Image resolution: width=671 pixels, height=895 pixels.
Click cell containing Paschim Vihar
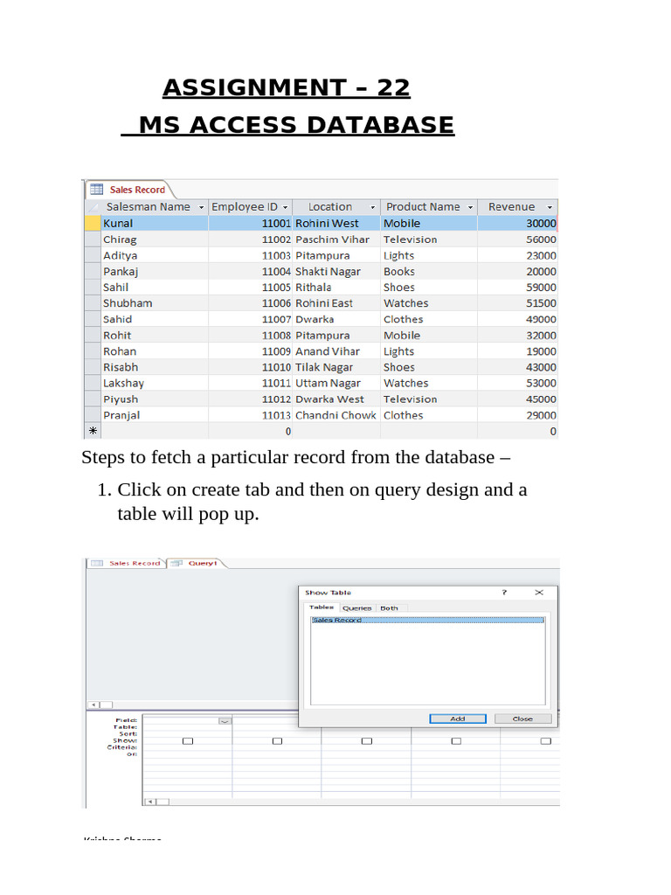pyautogui.click(x=336, y=239)
